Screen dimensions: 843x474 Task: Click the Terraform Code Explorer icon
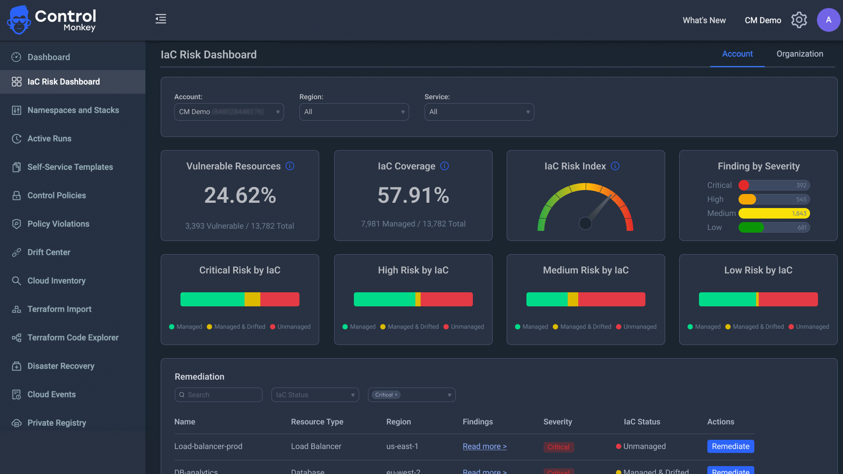[x=16, y=338]
